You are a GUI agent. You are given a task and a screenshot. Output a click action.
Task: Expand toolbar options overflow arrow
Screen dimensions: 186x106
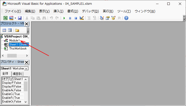184,18
